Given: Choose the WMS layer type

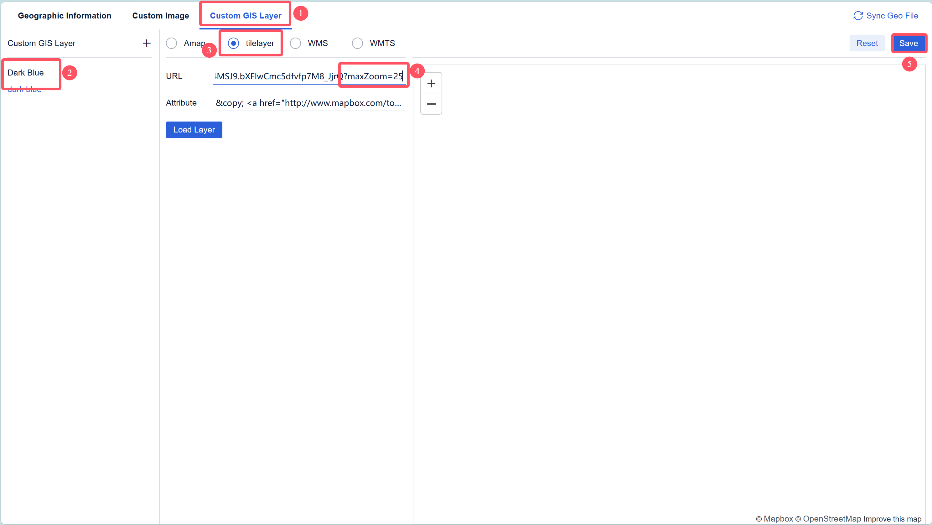Looking at the screenshot, I should point(296,43).
